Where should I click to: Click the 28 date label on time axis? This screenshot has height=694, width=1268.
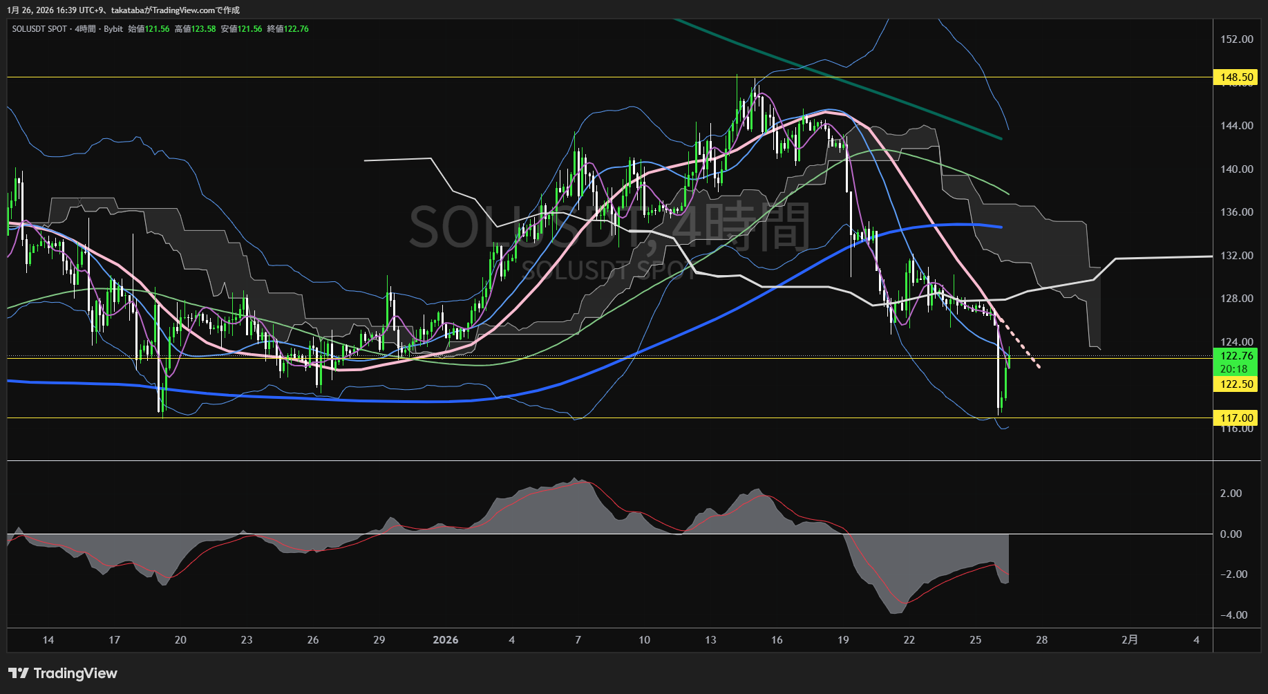pyautogui.click(x=1041, y=640)
